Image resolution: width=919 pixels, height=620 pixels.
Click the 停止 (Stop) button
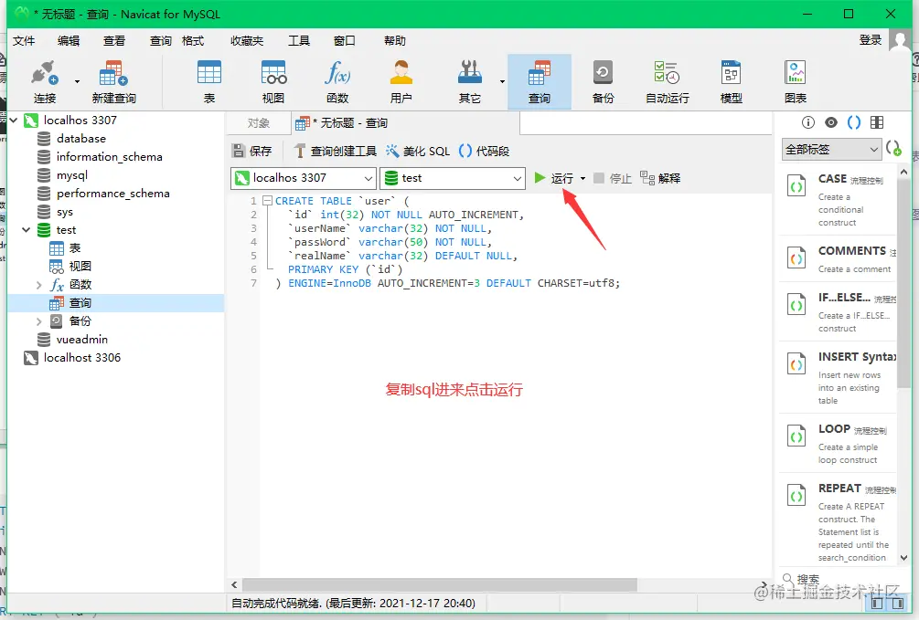tap(612, 178)
